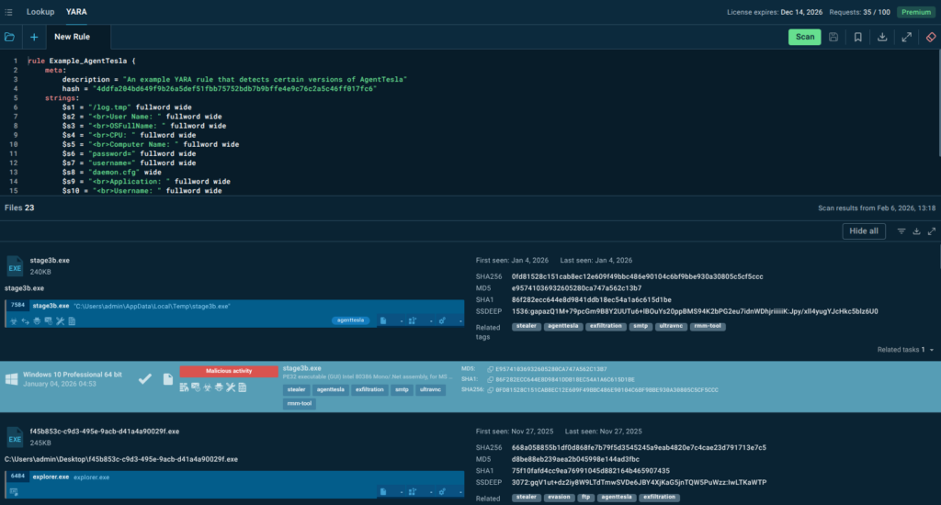Expand the Related tasks dropdown
The width and height of the screenshot is (941, 505).
[x=932, y=350]
